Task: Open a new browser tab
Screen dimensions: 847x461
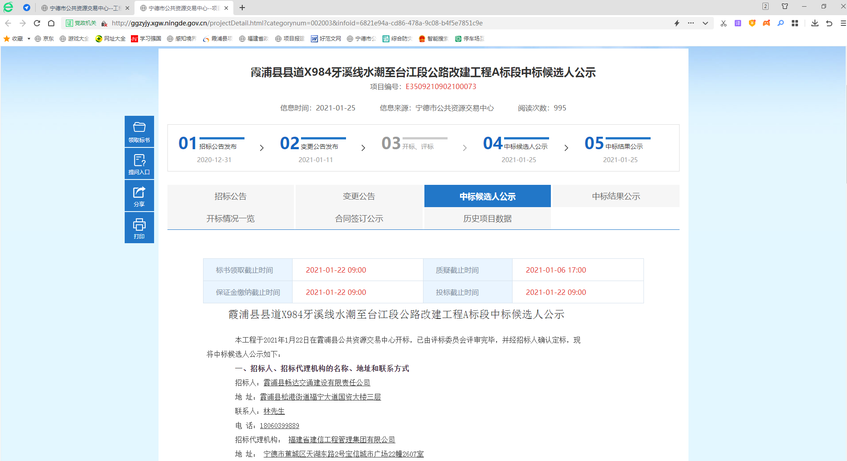Action: point(242,8)
